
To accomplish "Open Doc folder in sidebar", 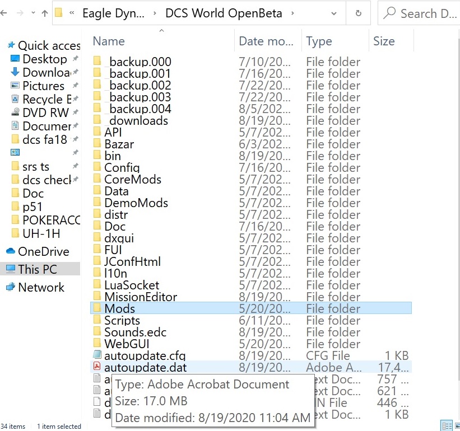I will [27, 193].
